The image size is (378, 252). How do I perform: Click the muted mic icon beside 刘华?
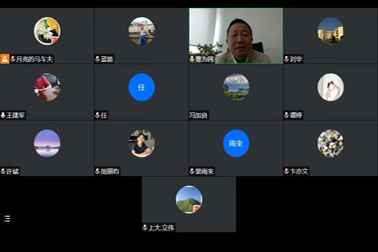pyautogui.click(x=287, y=59)
